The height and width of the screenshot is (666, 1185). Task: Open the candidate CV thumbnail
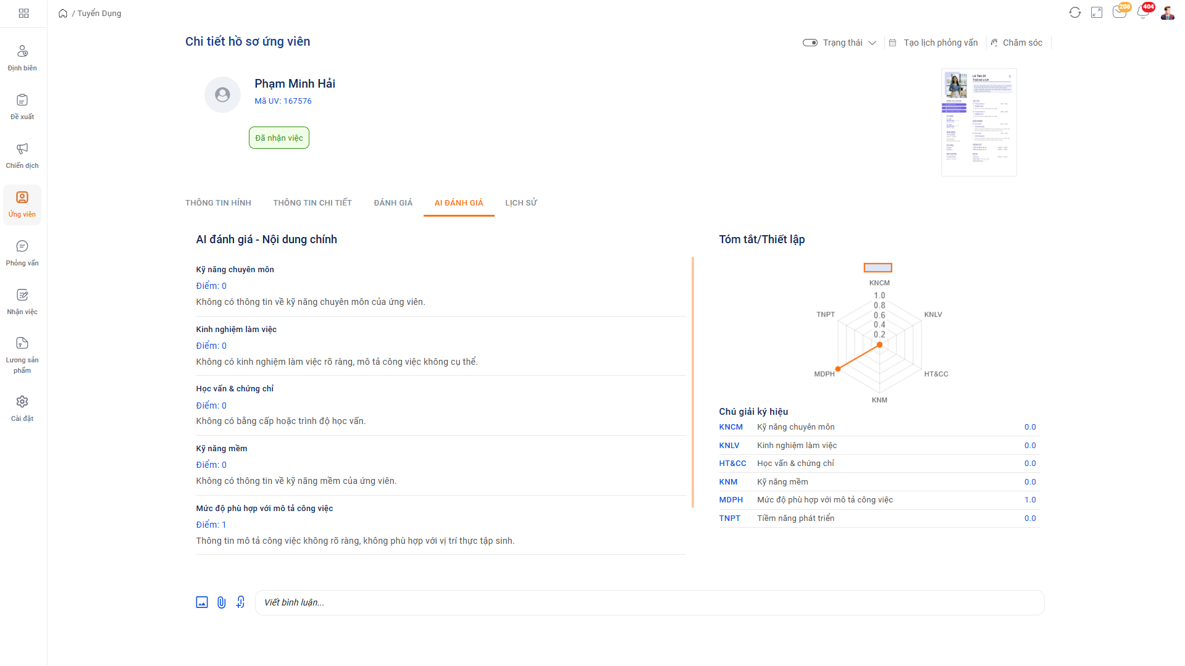pyautogui.click(x=978, y=122)
